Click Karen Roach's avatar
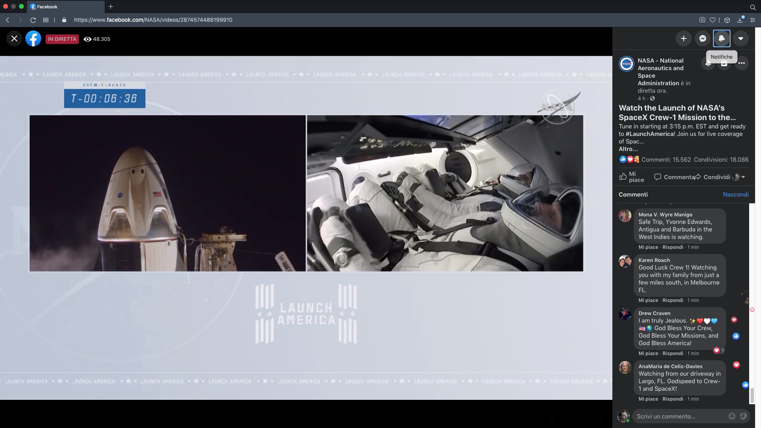The width and height of the screenshot is (761, 428). [x=625, y=261]
